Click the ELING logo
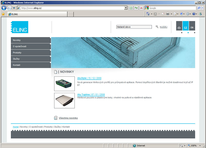This screenshot has width=206, height=148. (20, 27)
